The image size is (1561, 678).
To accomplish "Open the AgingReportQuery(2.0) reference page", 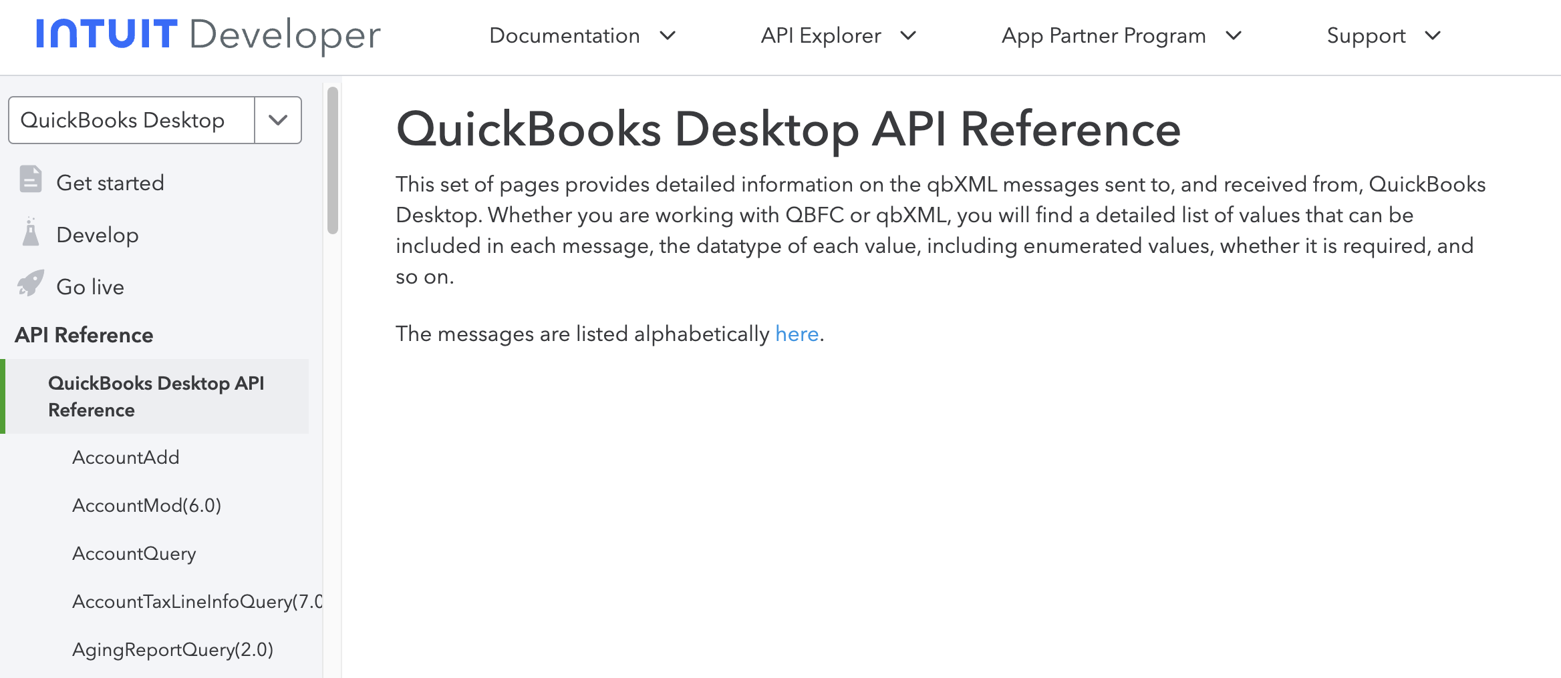I will [x=173, y=649].
